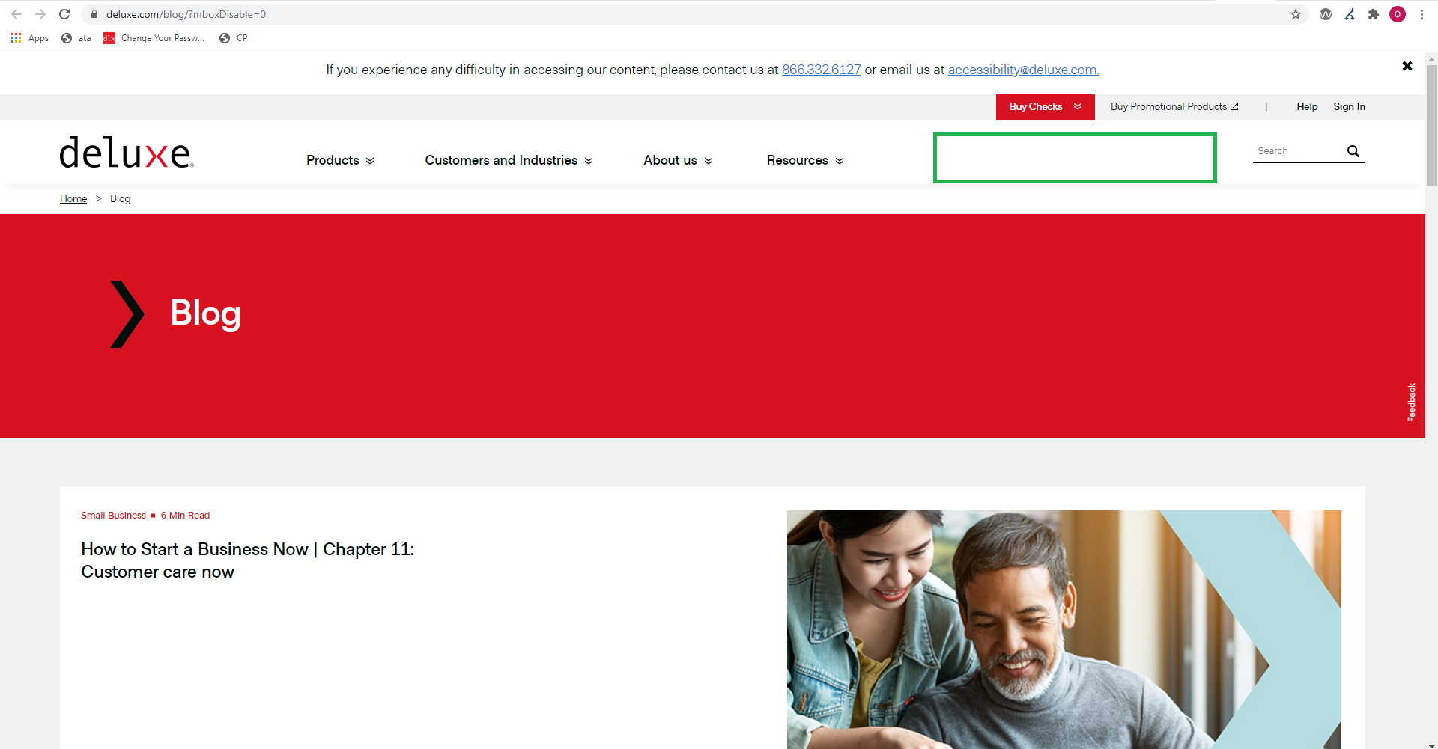
Task: Expand the Buy Checks dropdown
Action: pyautogui.click(x=1045, y=107)
